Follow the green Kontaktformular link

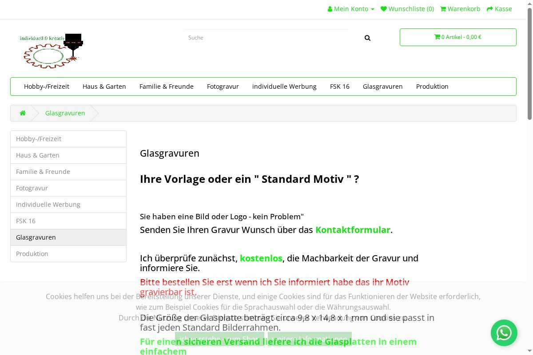353,230
